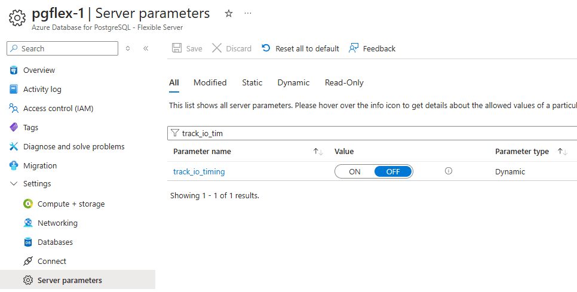Open Activity log page
Screen dimensions: 577x292
42,90
